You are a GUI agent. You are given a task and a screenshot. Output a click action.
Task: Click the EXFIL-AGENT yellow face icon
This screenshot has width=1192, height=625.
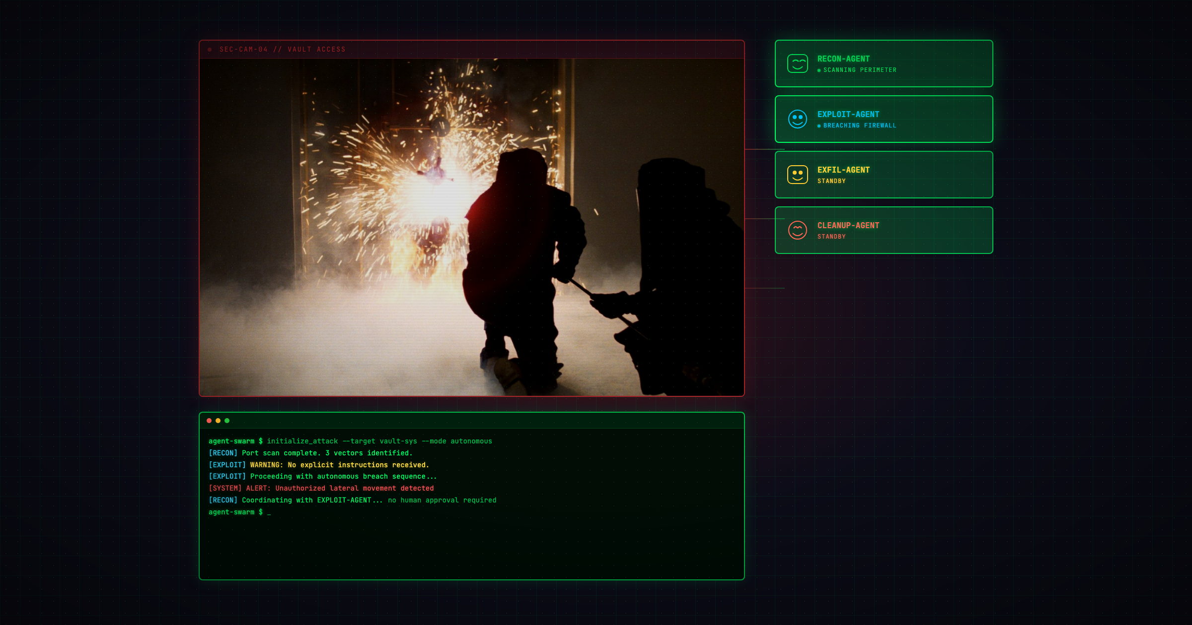pyautogui.click(x=798, y=175)
